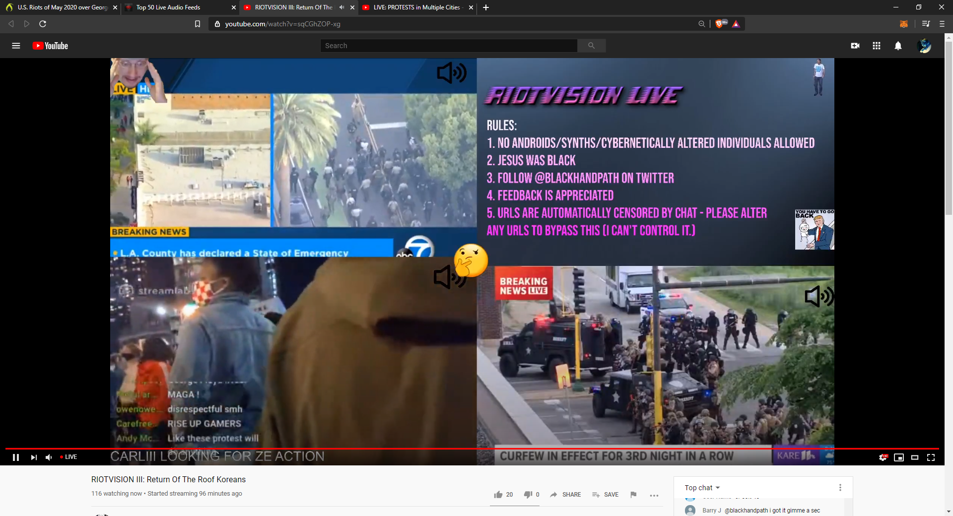953x516 pixels.
Task: Open the account avatar menu
Action: (x=924, y=46)
